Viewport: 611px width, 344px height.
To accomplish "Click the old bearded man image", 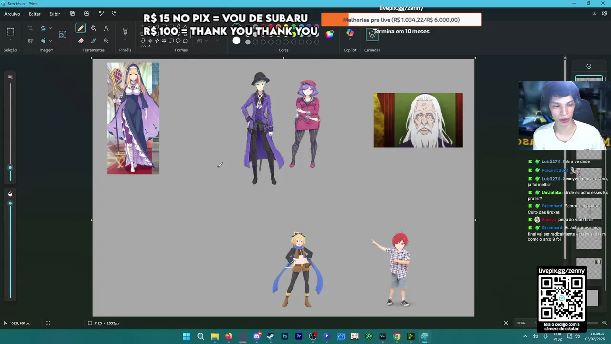I will [418, 120].
